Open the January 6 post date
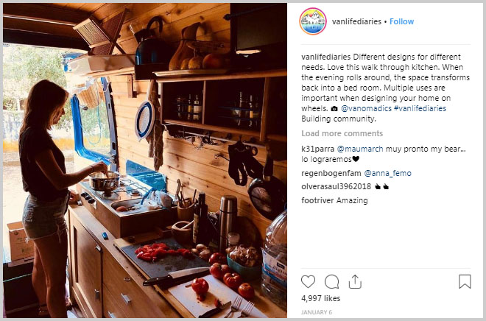 point(317,312)
